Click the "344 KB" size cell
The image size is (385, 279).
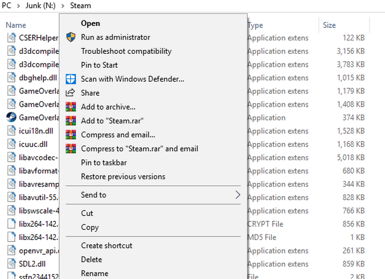point(354,184)
